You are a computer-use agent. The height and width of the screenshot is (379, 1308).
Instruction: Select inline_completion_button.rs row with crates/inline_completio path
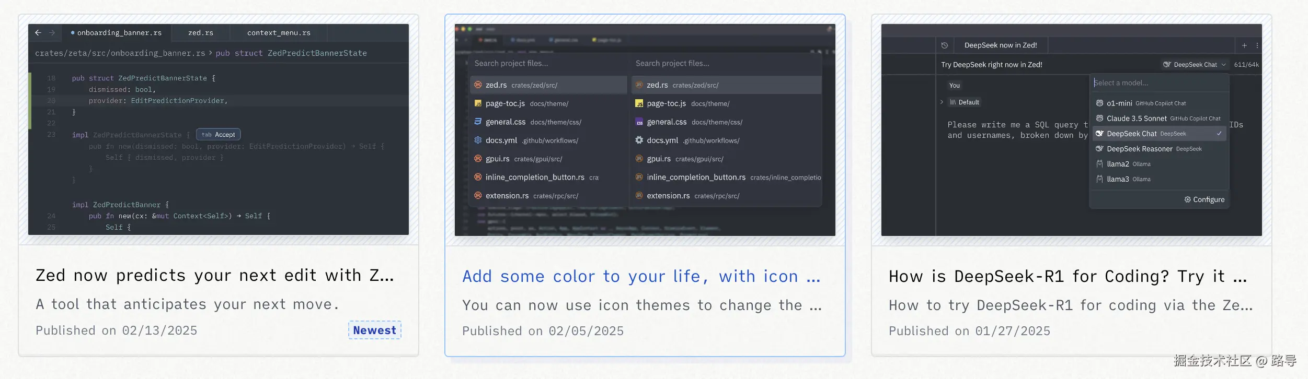tap(726, 177)
